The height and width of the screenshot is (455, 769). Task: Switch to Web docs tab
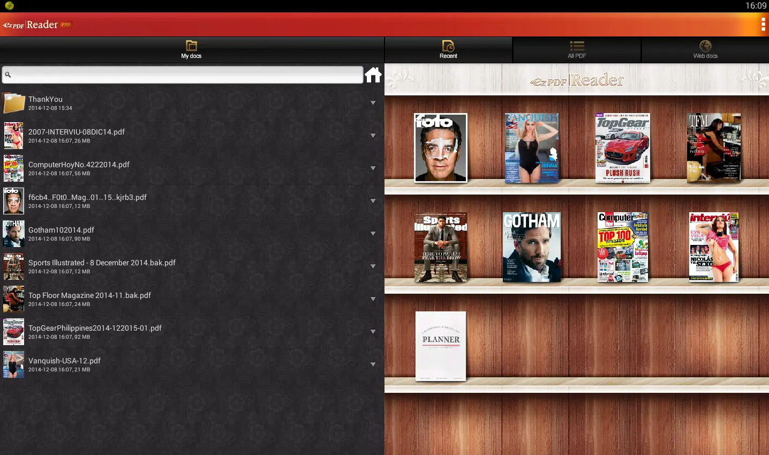[x=705, y=50]
